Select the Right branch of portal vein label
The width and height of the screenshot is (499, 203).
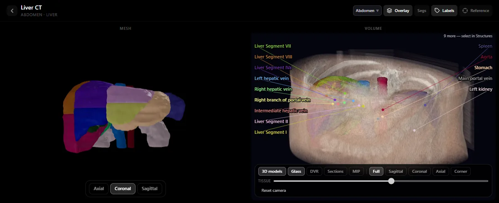point(282,100)
